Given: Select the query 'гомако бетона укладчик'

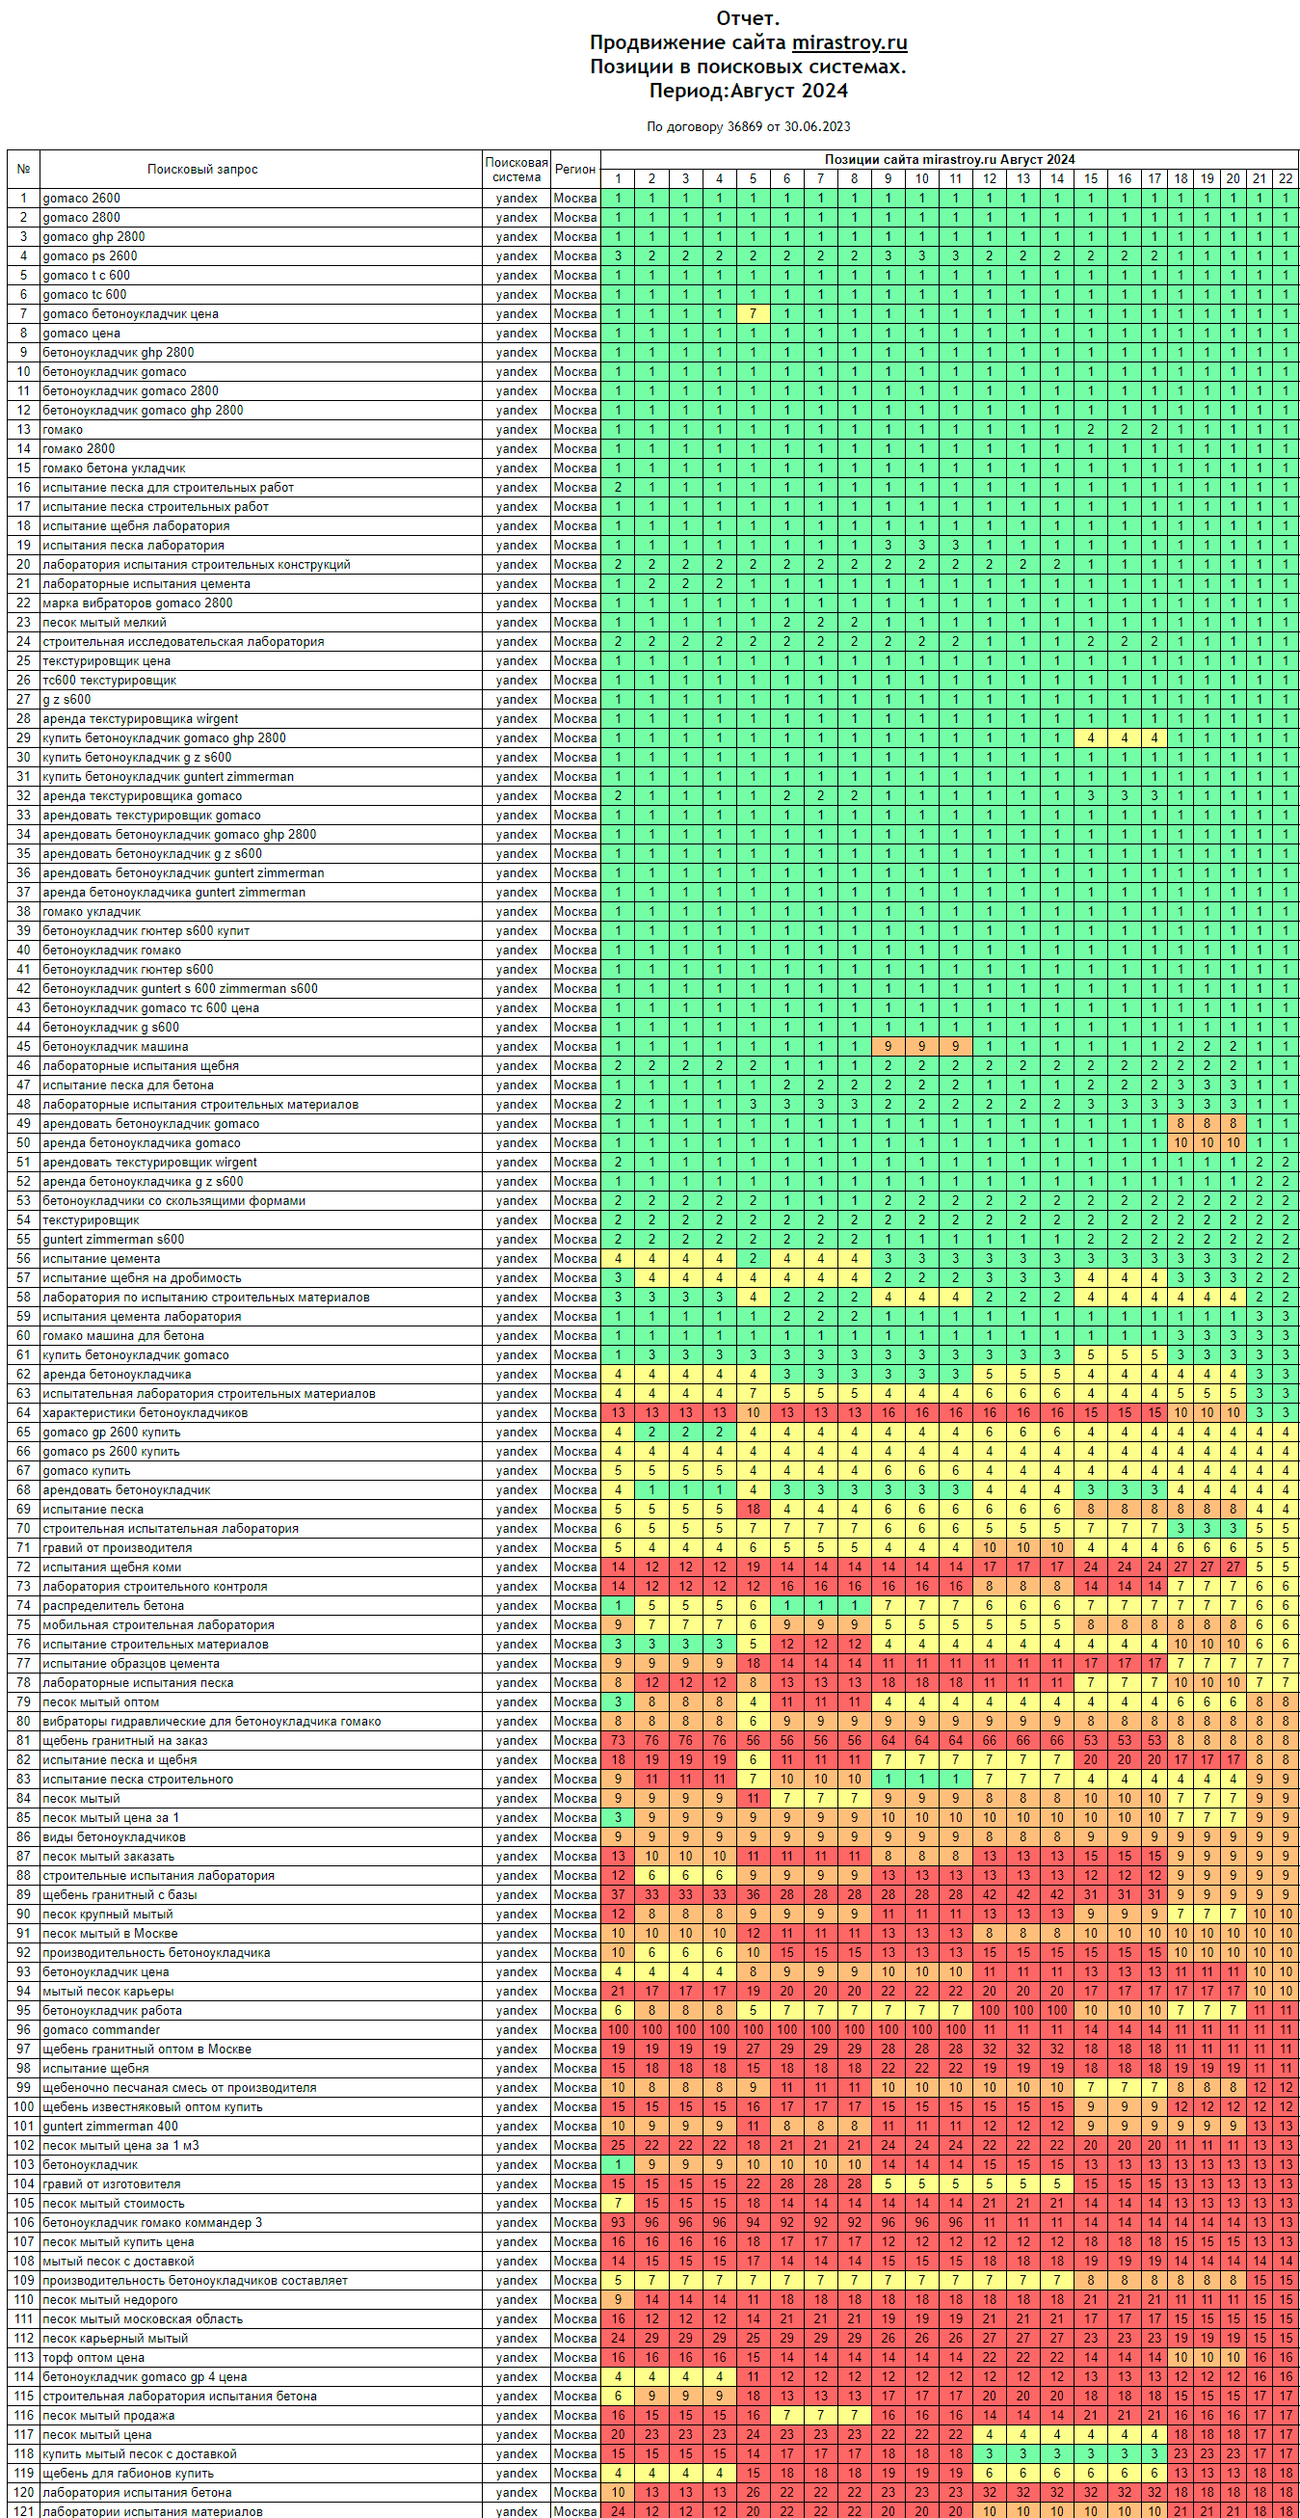Looking at the screenshot, I should [114, 469].
